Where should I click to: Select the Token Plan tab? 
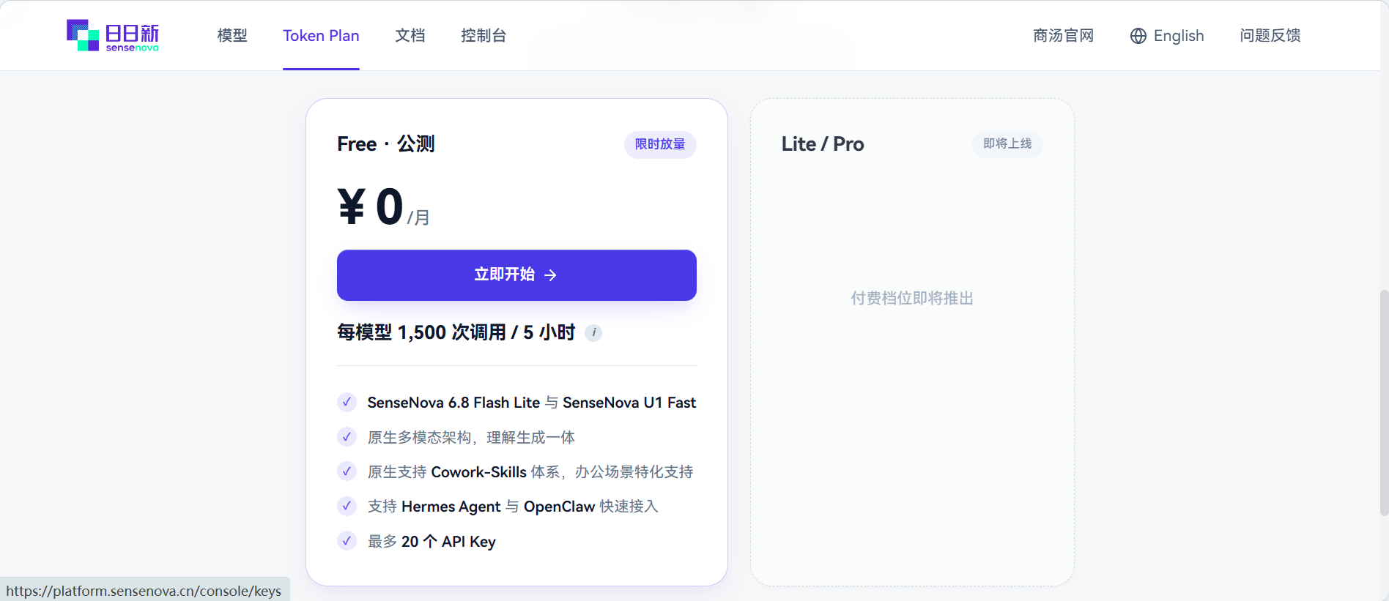[x=321, y=35]
